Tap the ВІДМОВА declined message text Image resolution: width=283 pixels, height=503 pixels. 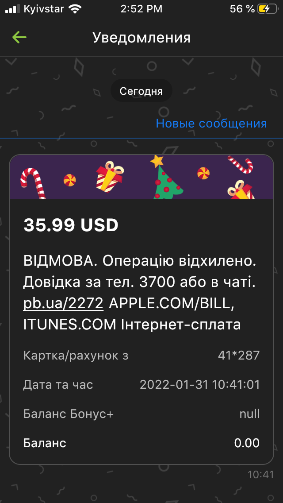click(140, 293)
